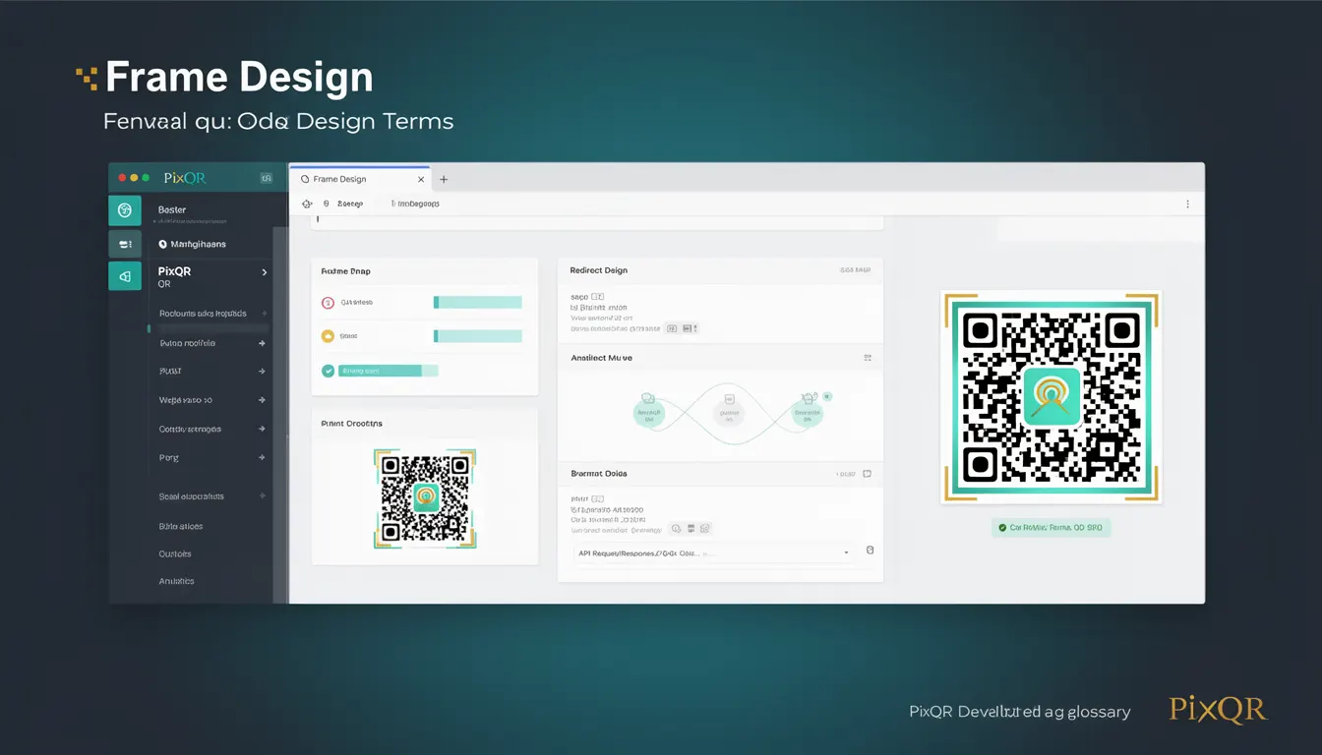Click the red circle status icon
1322x755 pixels.
pyautogui.click(x=328, y=303)
